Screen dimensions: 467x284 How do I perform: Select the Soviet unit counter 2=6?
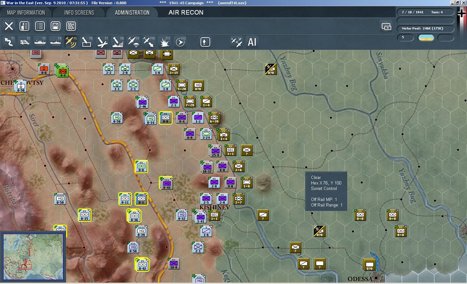(239, 167)
